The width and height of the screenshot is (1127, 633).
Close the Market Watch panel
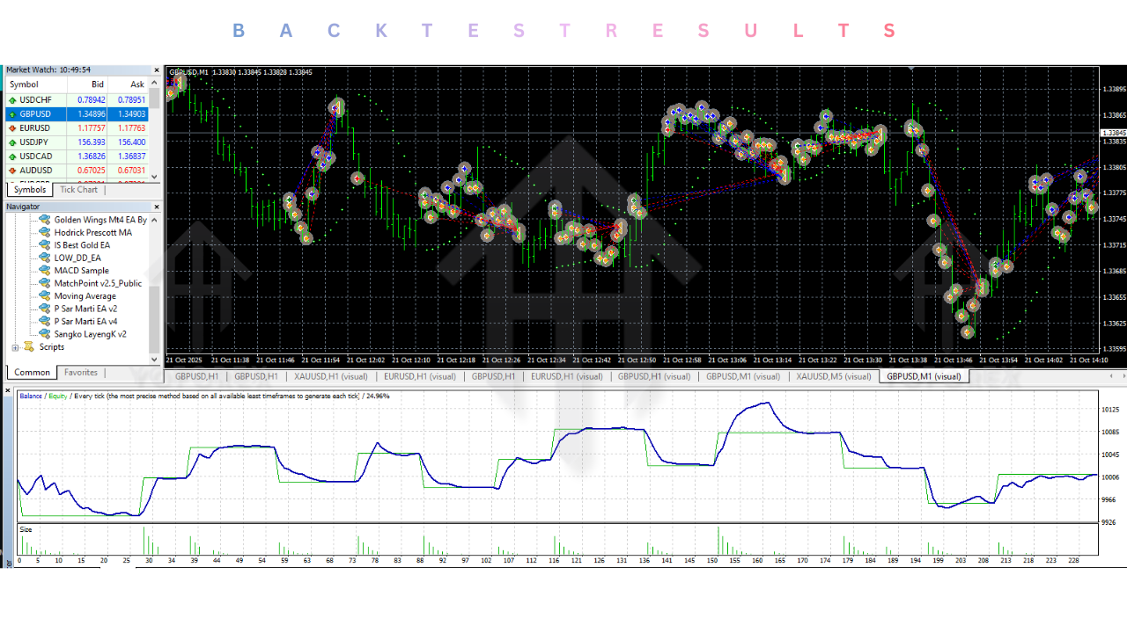pyautogui.click(x=157, y=70)
